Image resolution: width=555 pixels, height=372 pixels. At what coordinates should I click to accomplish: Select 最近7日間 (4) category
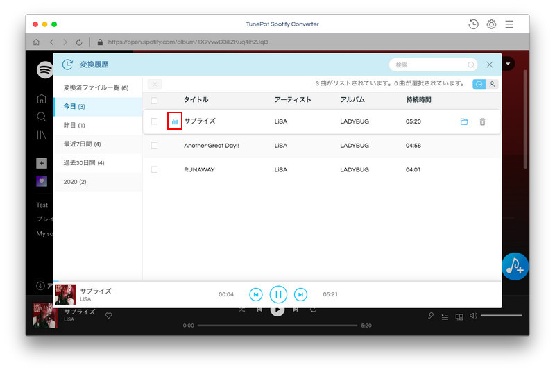[x=98, y=144]
